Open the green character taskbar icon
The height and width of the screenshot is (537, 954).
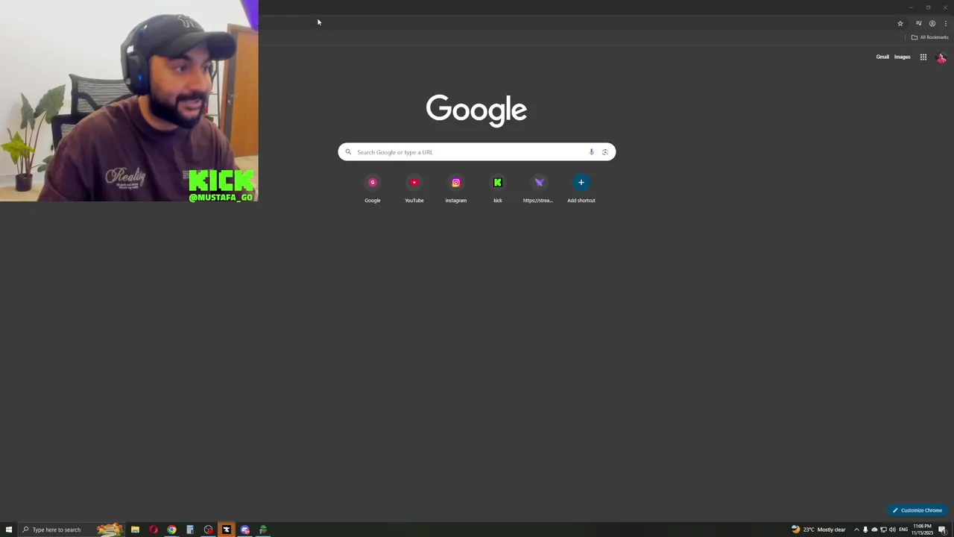263,530
